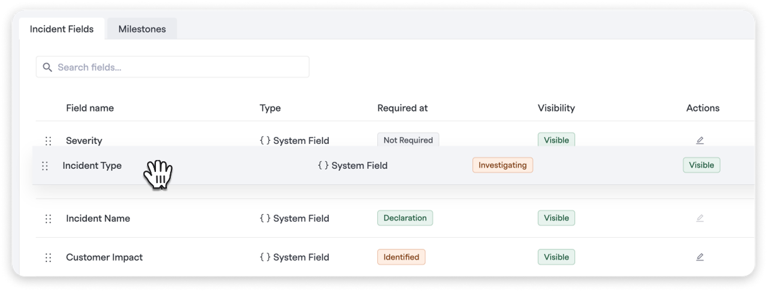This screenshot has height=291, width=767.
Task: Click the search magnifier icon
Action: (47, 67)
